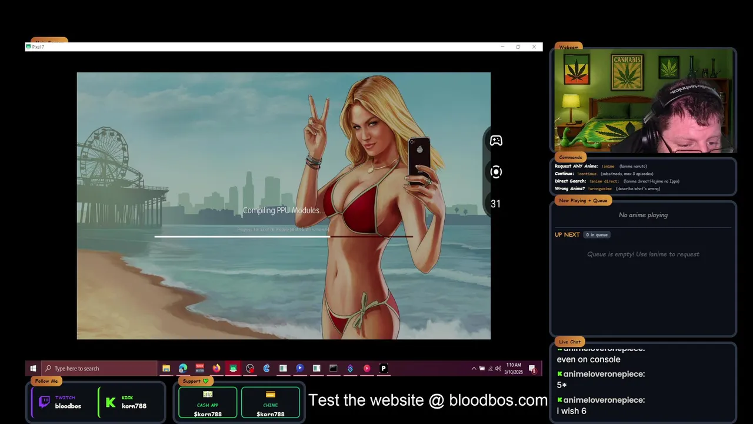Click the '!anime' command text

tap(608, 167)
